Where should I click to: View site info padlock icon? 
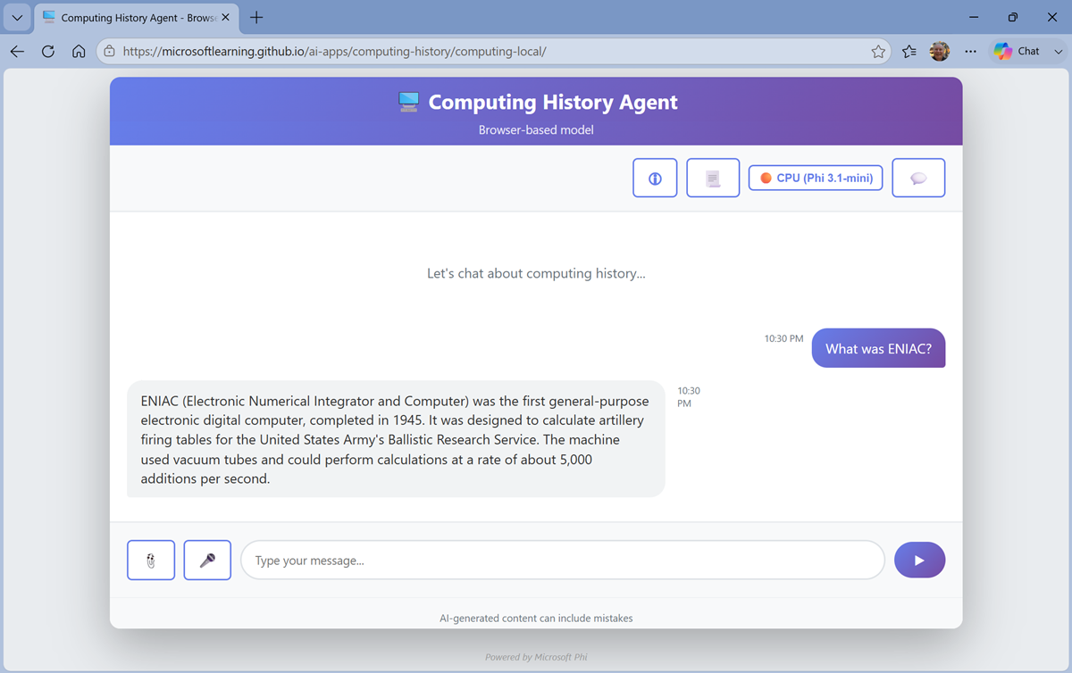(109, 52)
